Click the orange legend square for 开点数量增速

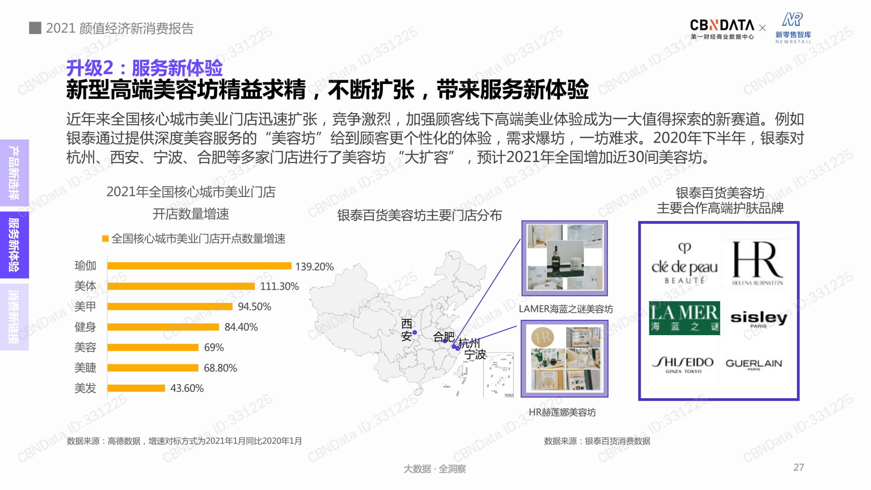coord(105,239)
